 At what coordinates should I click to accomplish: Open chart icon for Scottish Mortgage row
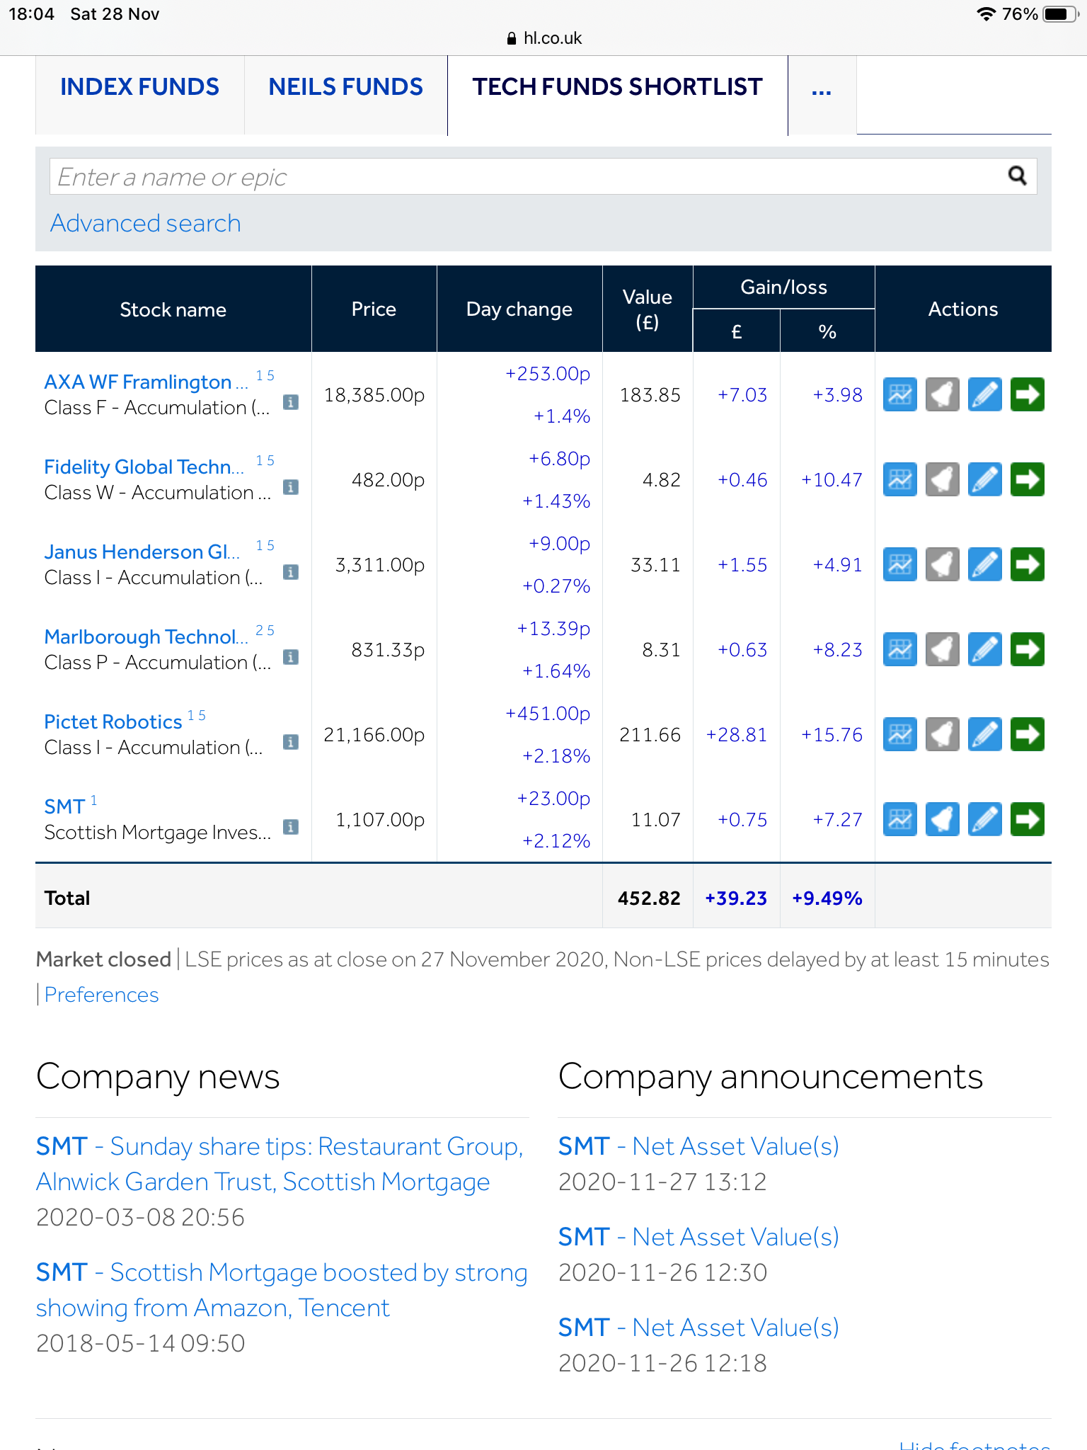[899, 819]
